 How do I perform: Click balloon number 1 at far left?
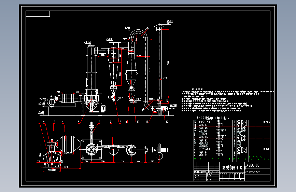39,122
